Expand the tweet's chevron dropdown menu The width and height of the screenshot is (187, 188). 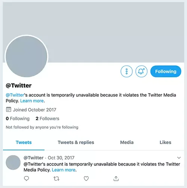[179, 158]
